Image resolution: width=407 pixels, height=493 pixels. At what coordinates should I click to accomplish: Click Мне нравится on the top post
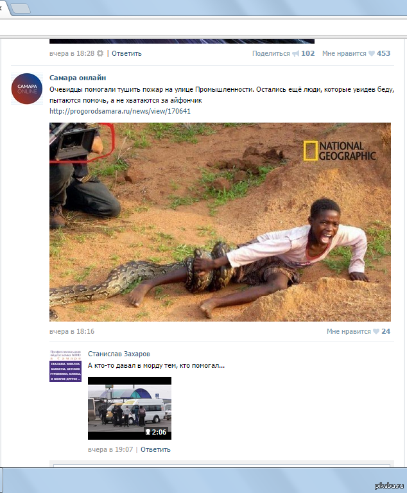(x=344, y=53)
